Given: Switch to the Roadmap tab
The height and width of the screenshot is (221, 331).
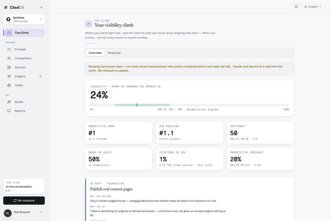Looking at the screenshot, I should click(114, 53).
